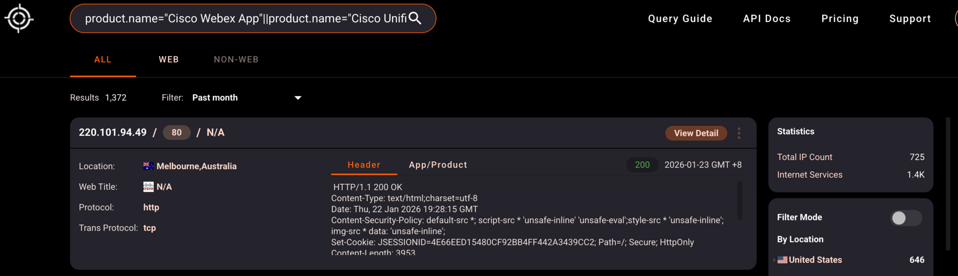Image resolution: width=958 pixels, height=276 pixels.
Task: Open the API Docs link
Action: point(767,18)
